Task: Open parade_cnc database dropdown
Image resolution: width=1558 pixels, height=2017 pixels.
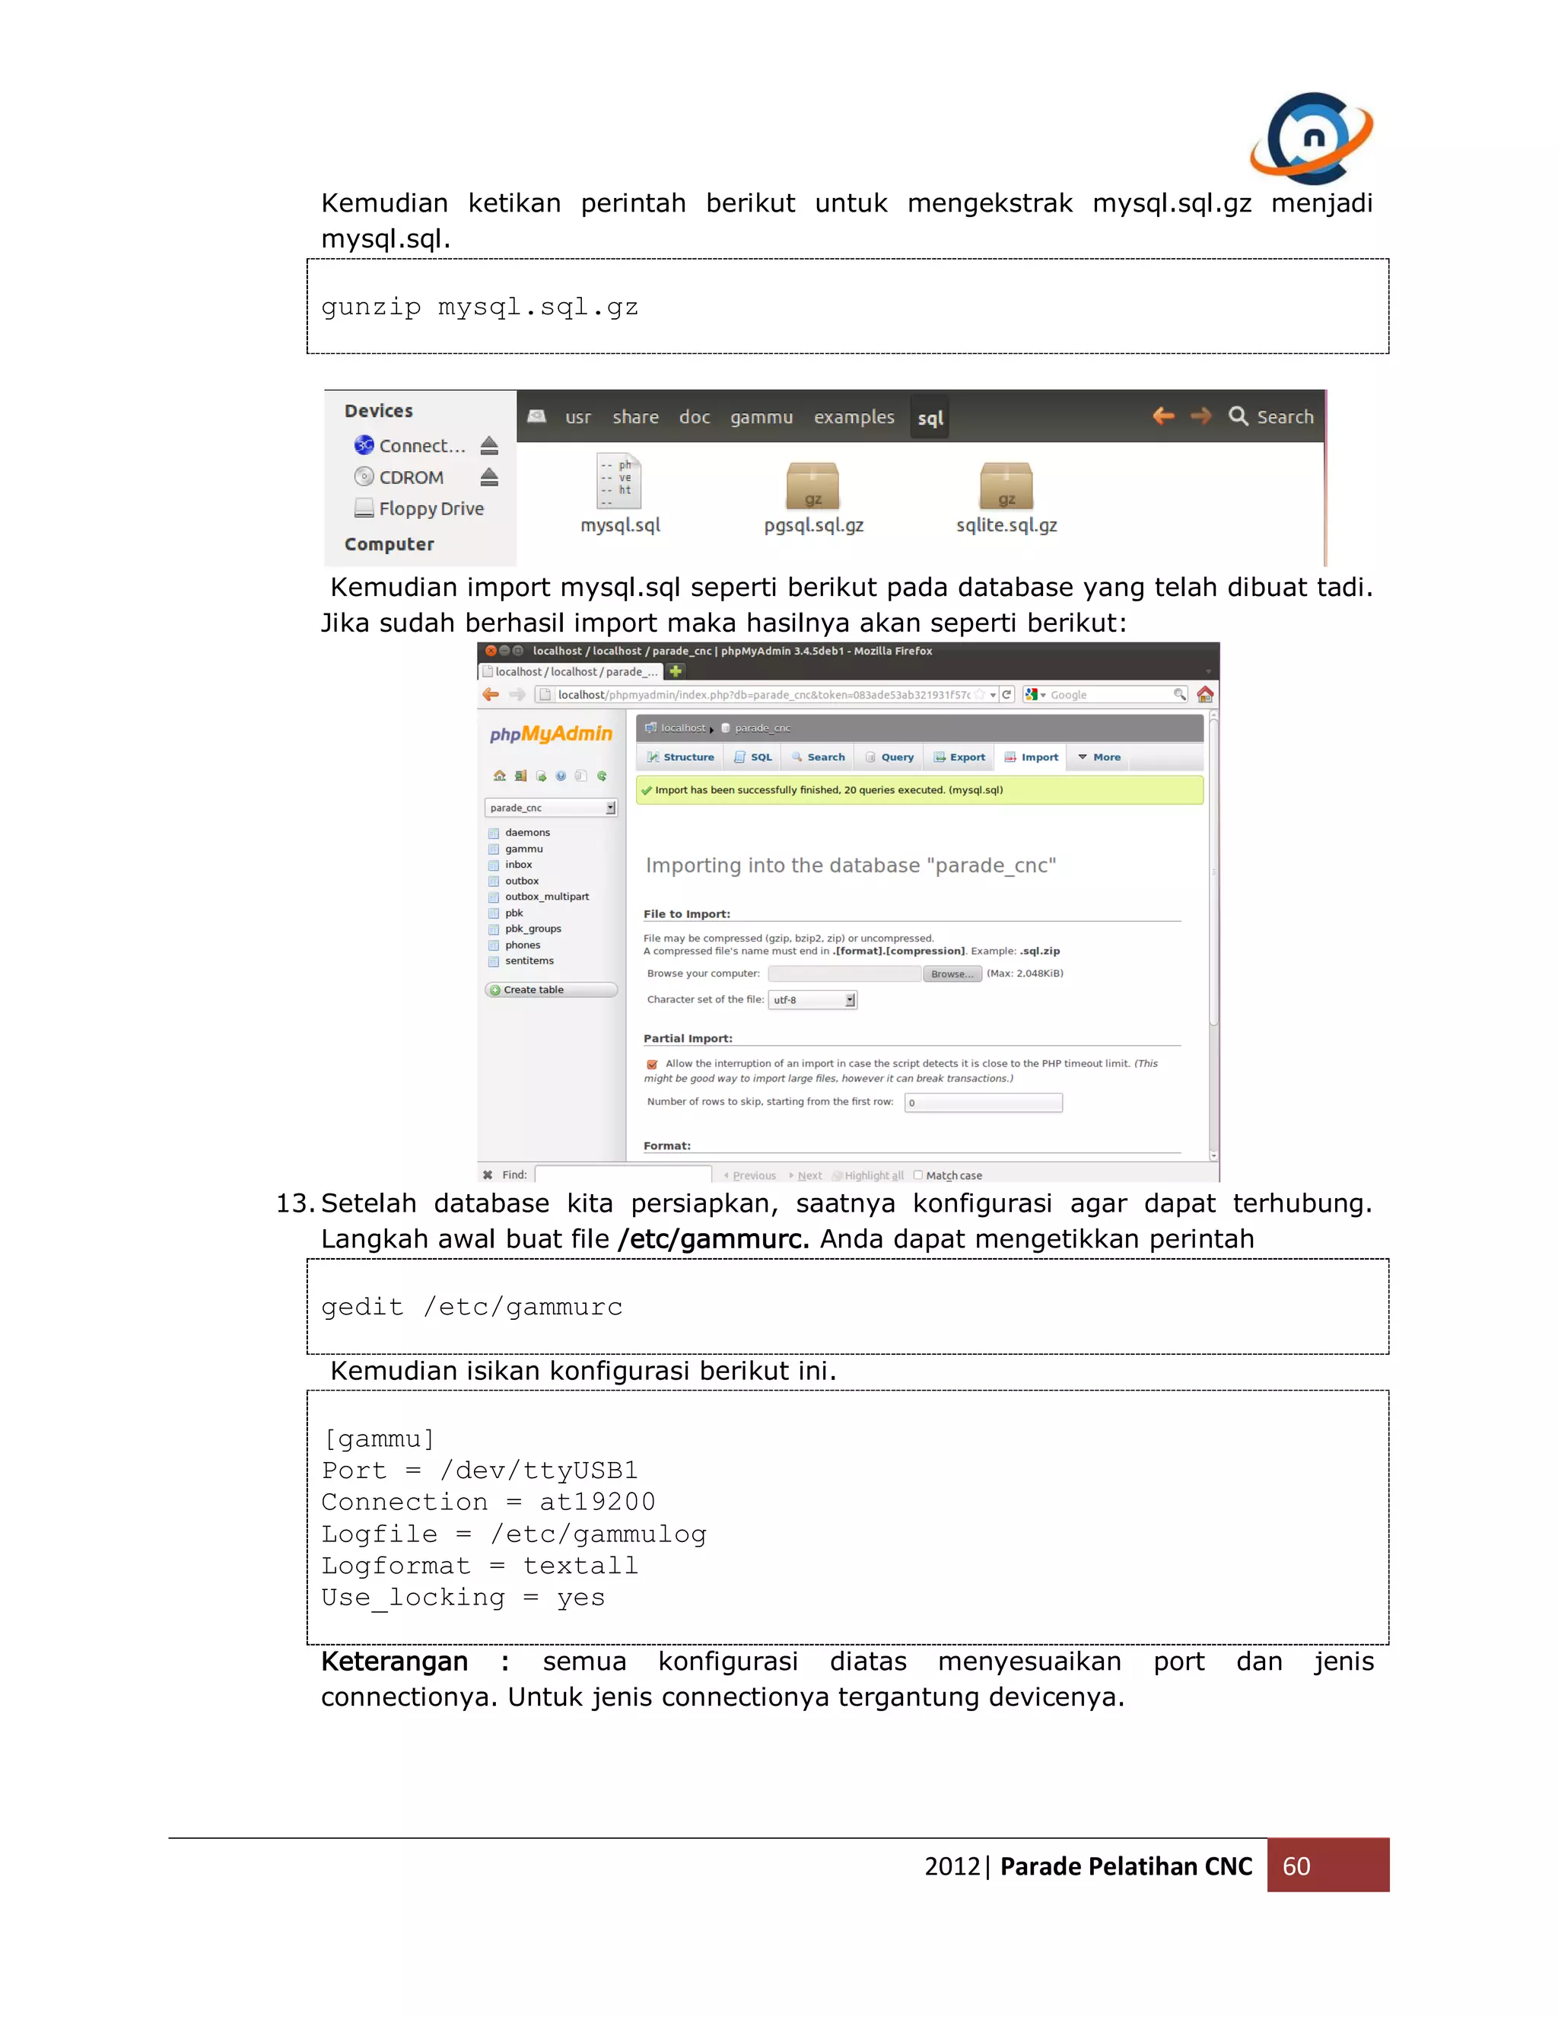Action: point(551,808)
